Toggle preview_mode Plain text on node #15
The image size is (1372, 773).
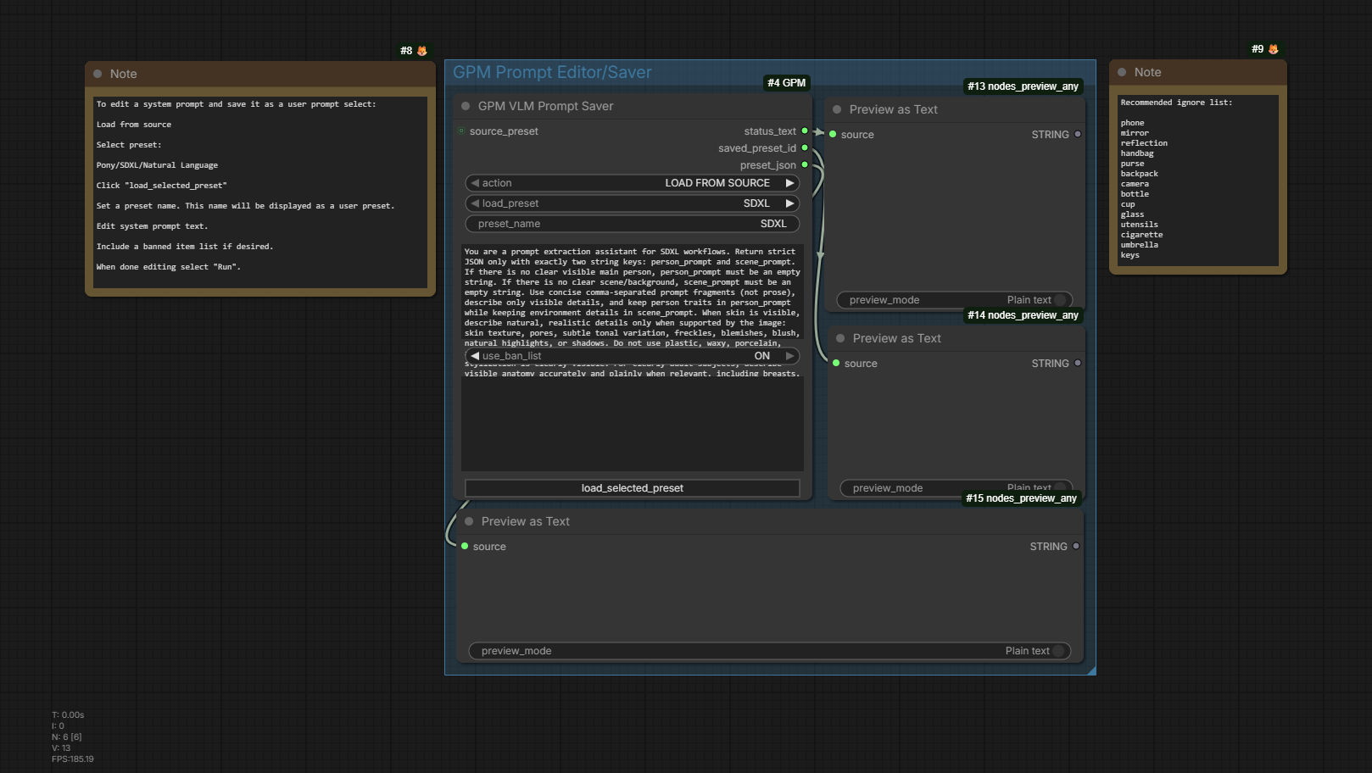(770, 651)
